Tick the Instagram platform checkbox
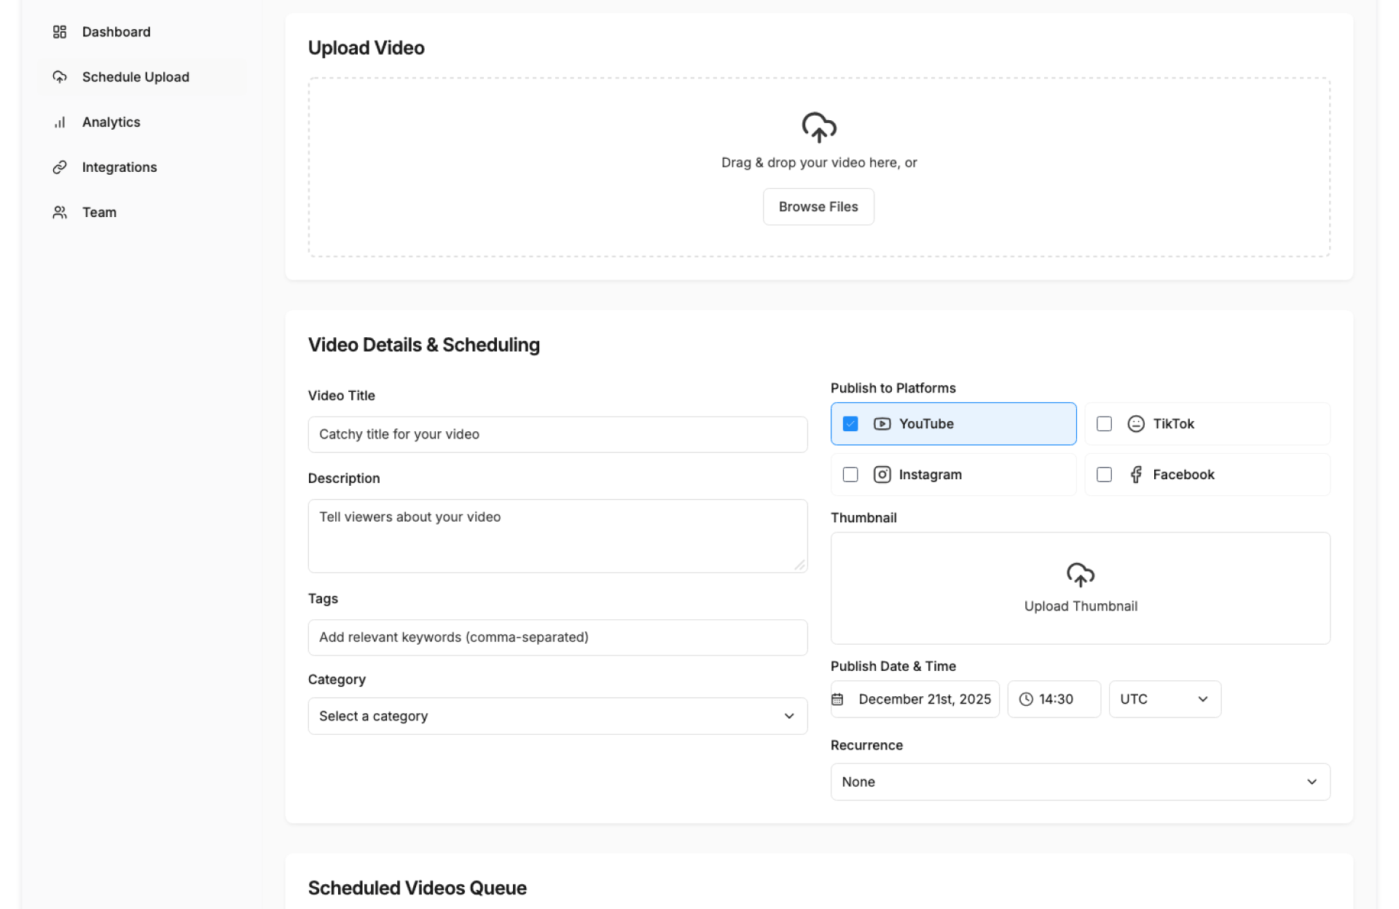 point(850,475)
